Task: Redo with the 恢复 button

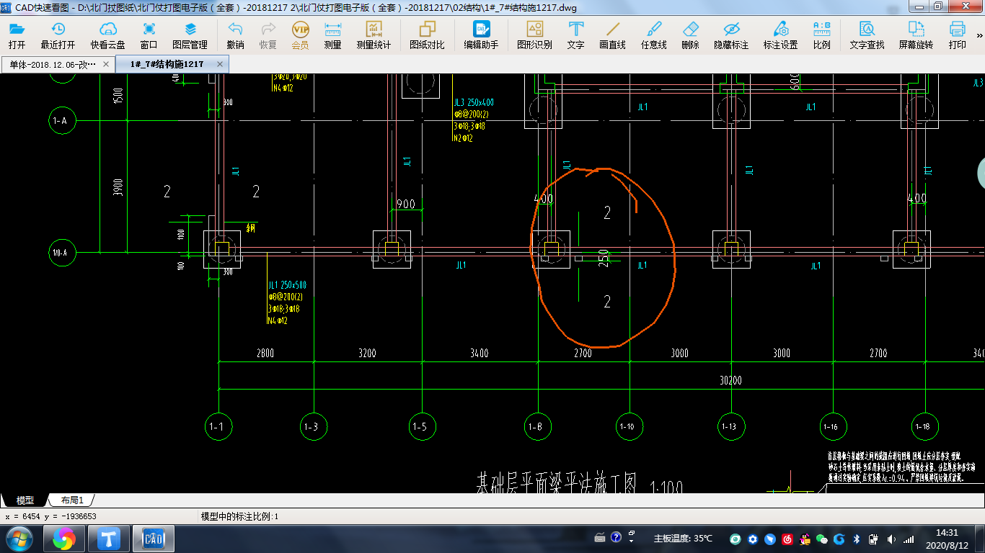Action: [268, 35]
